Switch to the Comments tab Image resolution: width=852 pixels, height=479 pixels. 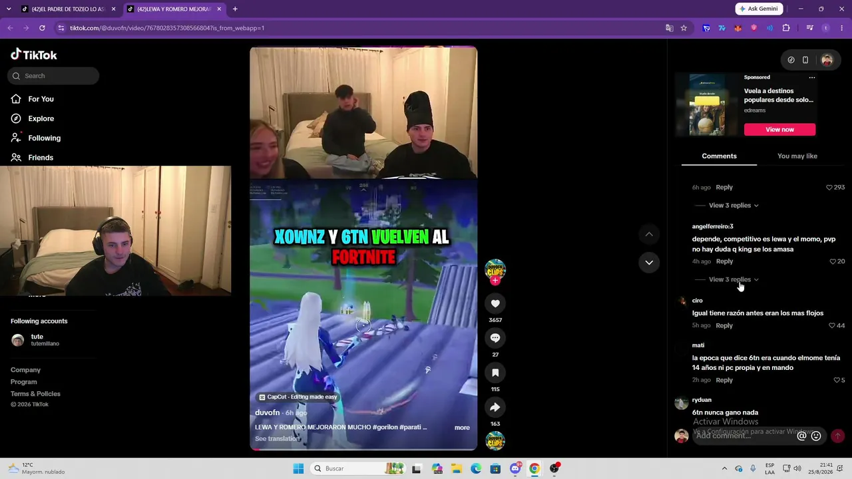coord(719,156)
